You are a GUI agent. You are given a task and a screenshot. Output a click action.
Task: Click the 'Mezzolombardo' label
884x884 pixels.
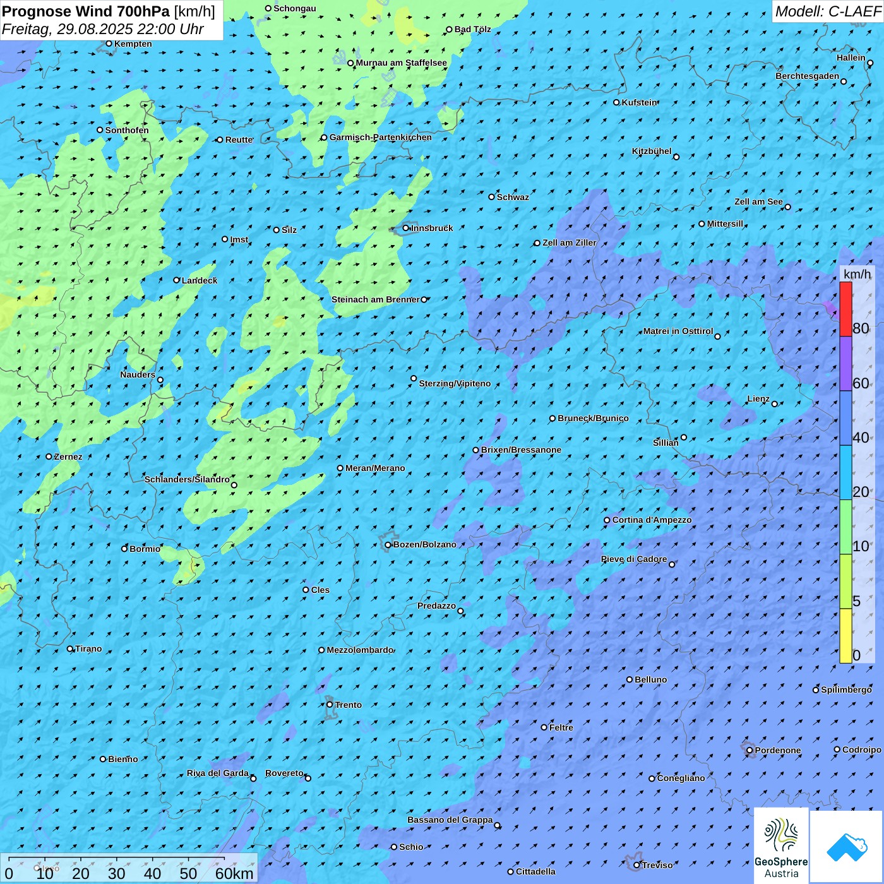click(360, 650)
